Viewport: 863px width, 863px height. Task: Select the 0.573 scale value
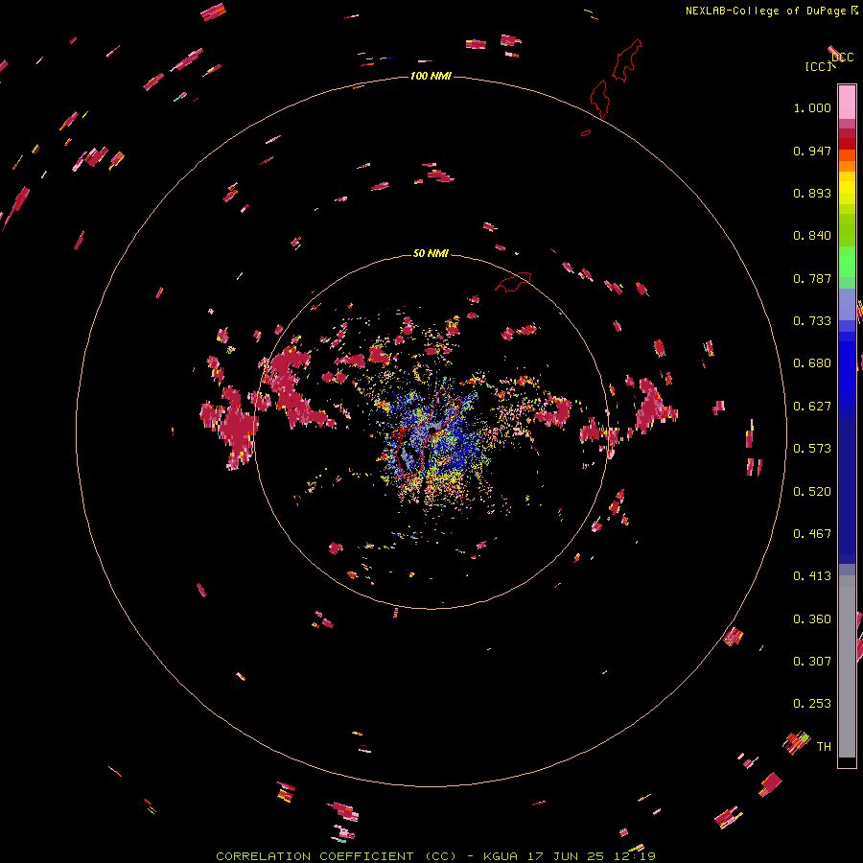tap(812, 449)
